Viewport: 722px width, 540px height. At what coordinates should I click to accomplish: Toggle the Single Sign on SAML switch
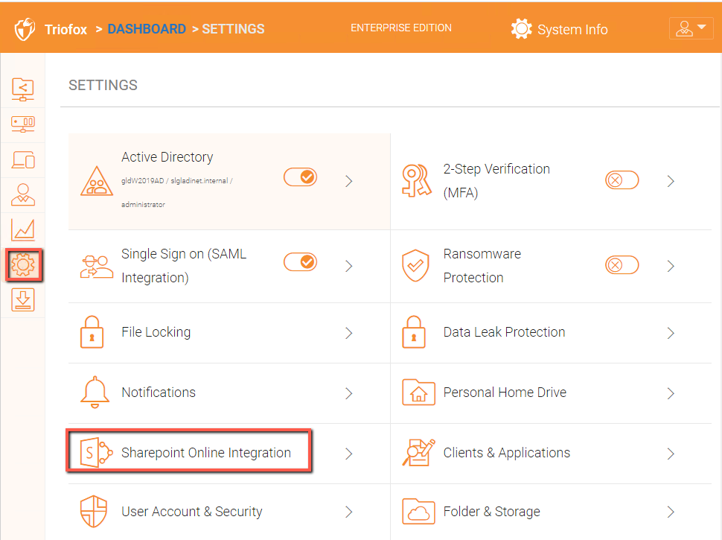pyautogui.click(x=300, y=262)
